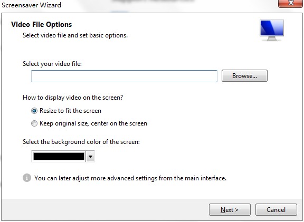Open background color dropdown arrow
Screen dimensions: 304x222
pyautogui.click(x=90, y=156)
